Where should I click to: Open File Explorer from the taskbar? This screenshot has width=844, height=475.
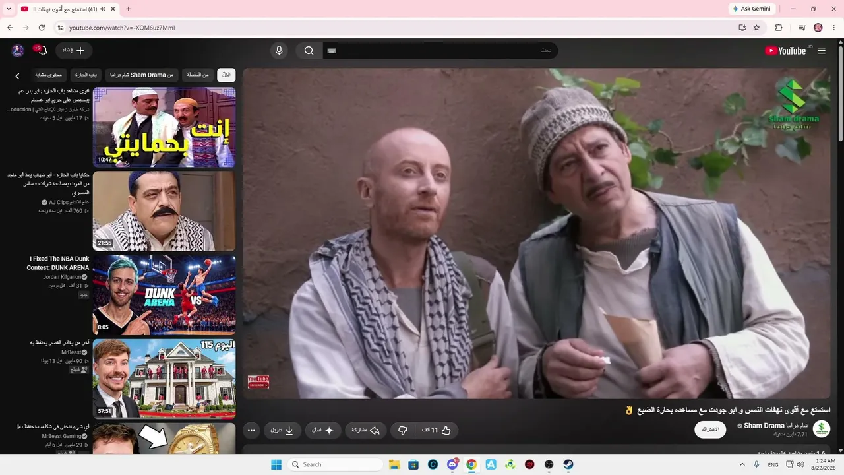(x=394, y=464)
